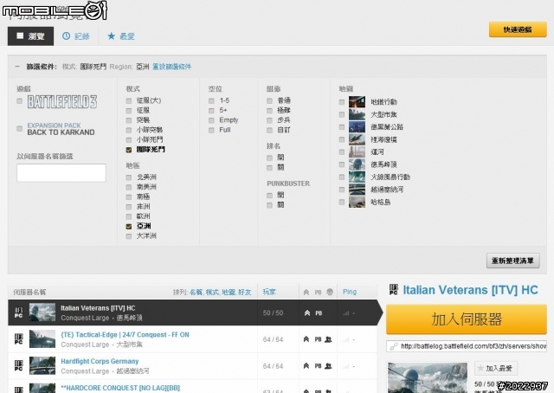
Task: Check the 火線風暴行動 map checkbox
Action: tap(342, 177)
